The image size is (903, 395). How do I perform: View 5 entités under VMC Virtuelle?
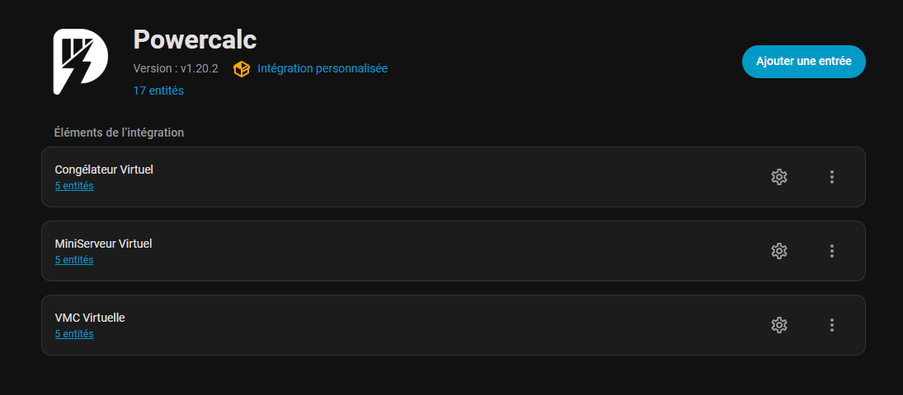point(74,334)
